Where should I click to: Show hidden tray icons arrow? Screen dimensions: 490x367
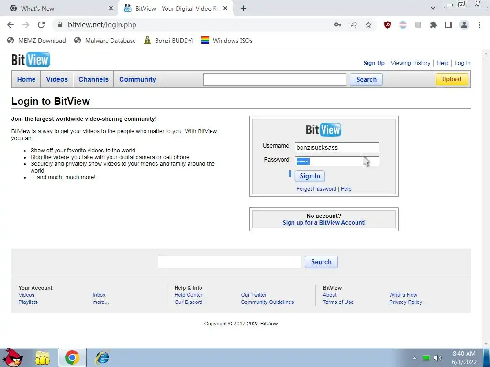point(414,358)
